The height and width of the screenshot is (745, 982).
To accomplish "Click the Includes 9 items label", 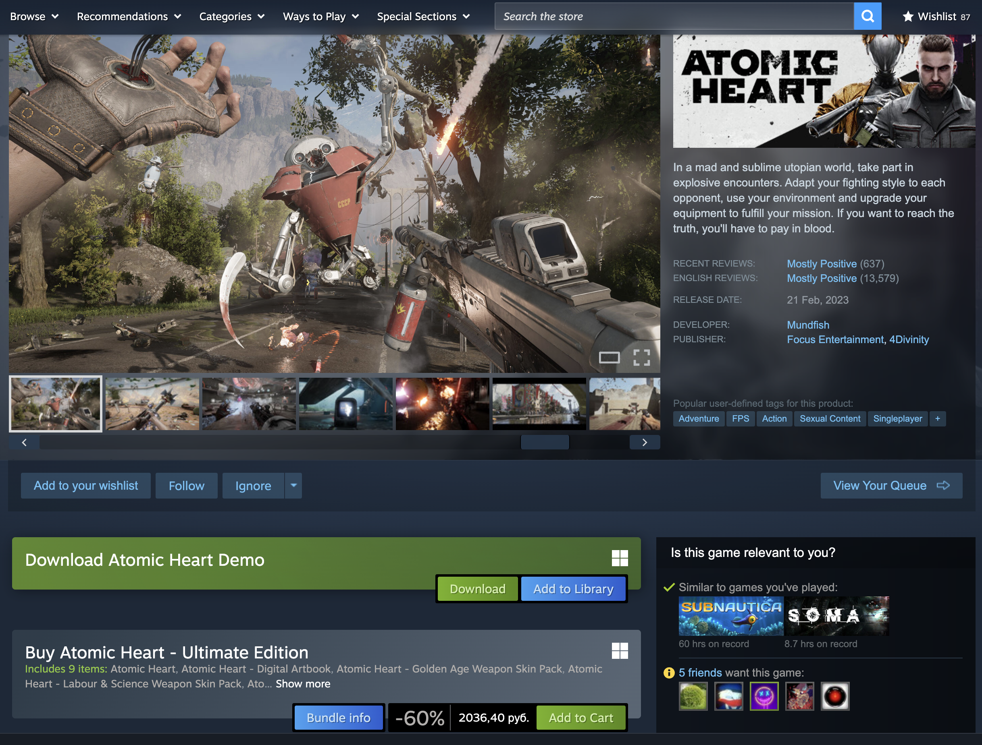I will [66, 669].
